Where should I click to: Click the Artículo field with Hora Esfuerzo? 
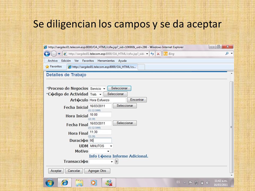[108, 100]
